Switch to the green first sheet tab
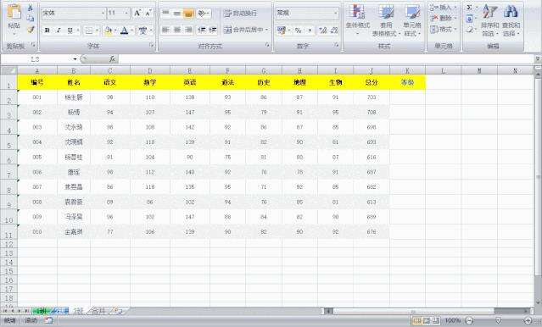This screenshot has height=327, width=542. click(42, 311)
